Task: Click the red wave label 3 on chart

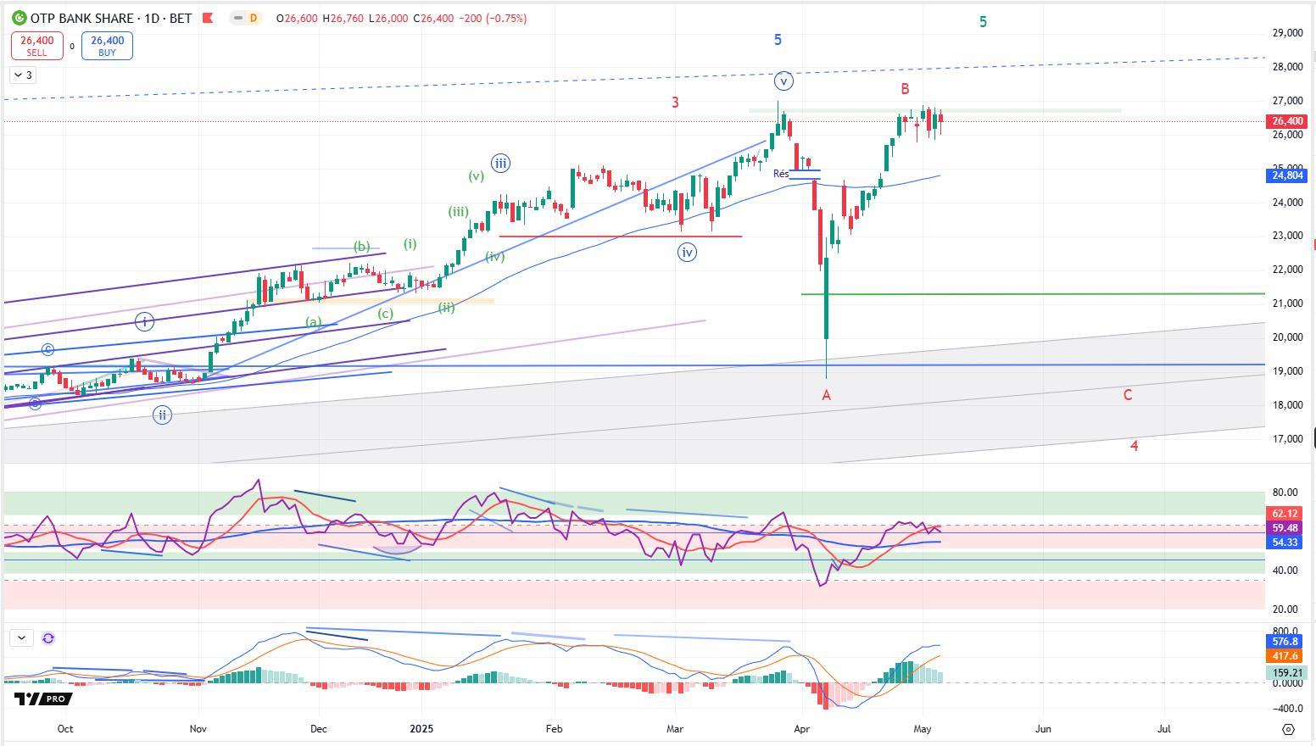Action: tap(676, 103)
